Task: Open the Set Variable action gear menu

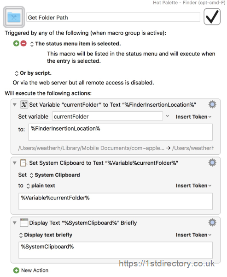Action: (212, 104)
